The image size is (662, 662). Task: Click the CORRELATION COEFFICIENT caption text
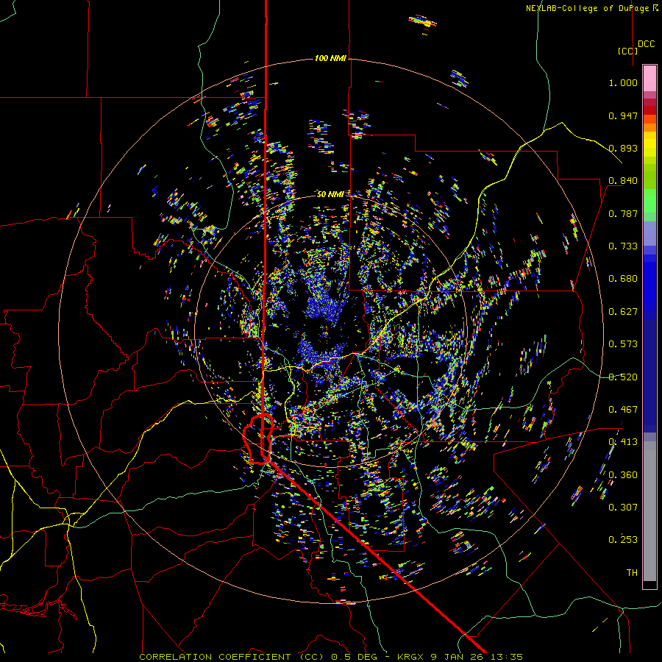(x=216, y=657)
